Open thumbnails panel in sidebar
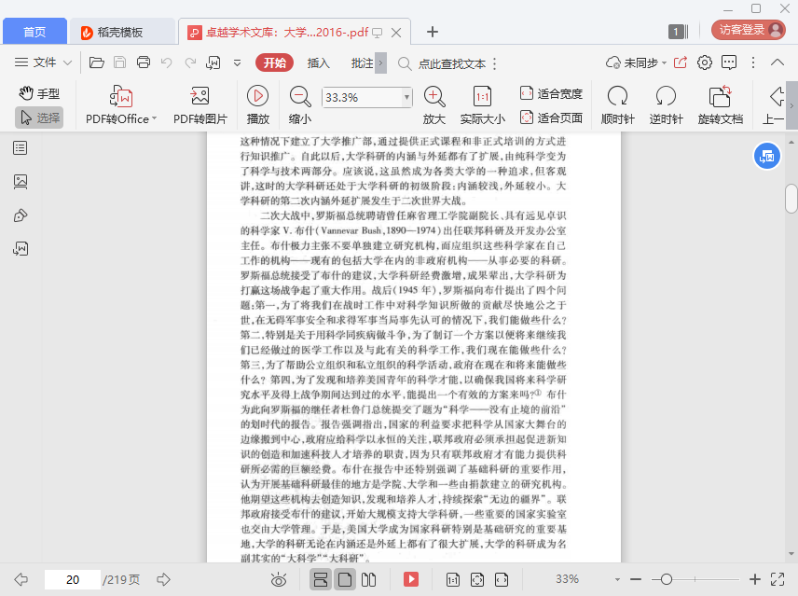 click(21, 182)
